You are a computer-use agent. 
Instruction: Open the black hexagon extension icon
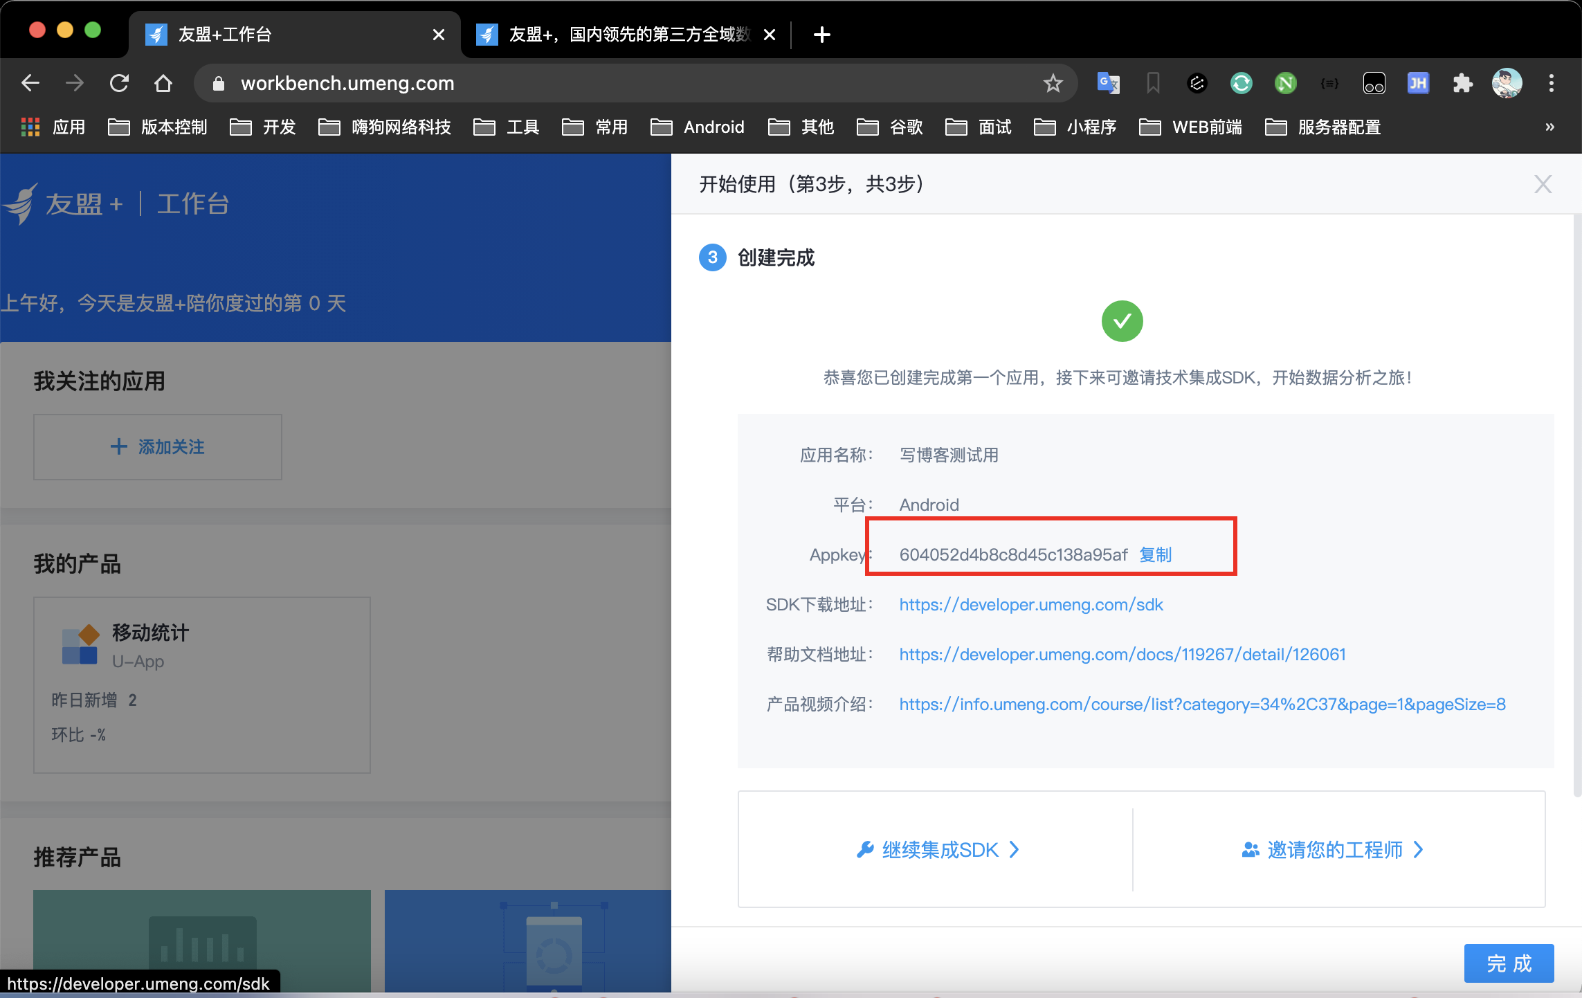coord(1197,83)
